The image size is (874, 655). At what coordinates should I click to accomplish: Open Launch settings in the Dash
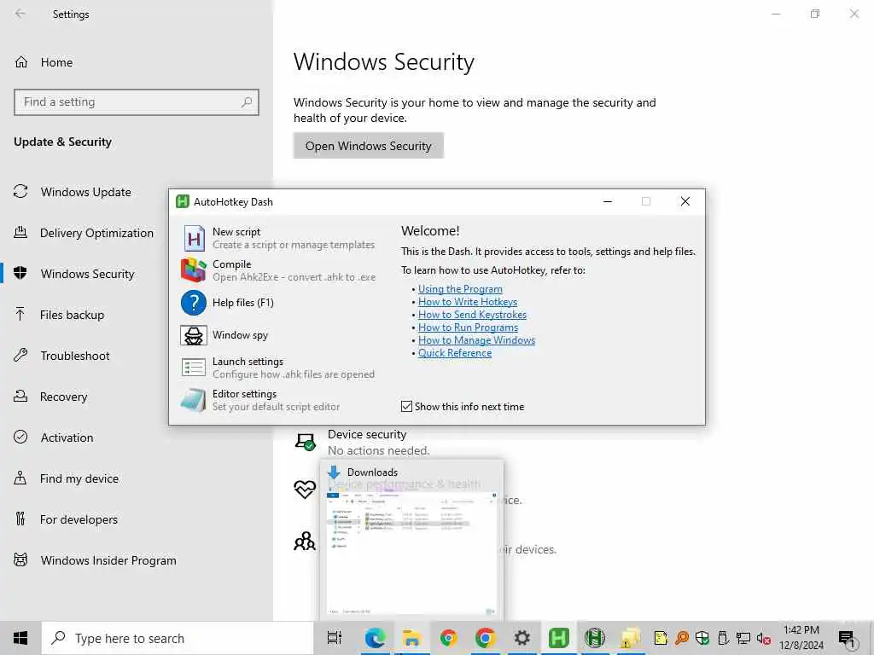(x=277, y=368)
